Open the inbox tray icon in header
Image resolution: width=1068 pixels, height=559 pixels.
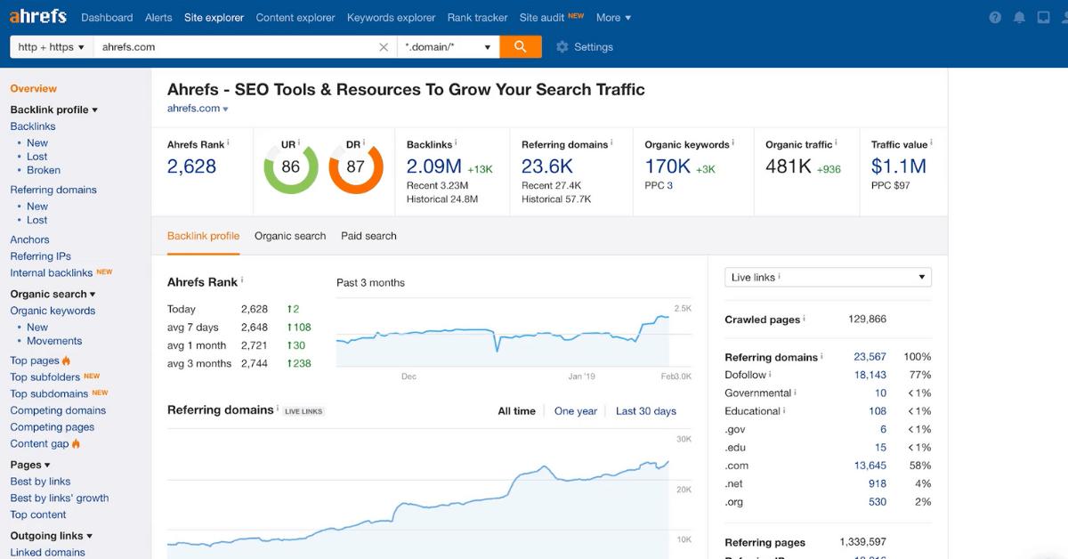[x=1043, y=18]
